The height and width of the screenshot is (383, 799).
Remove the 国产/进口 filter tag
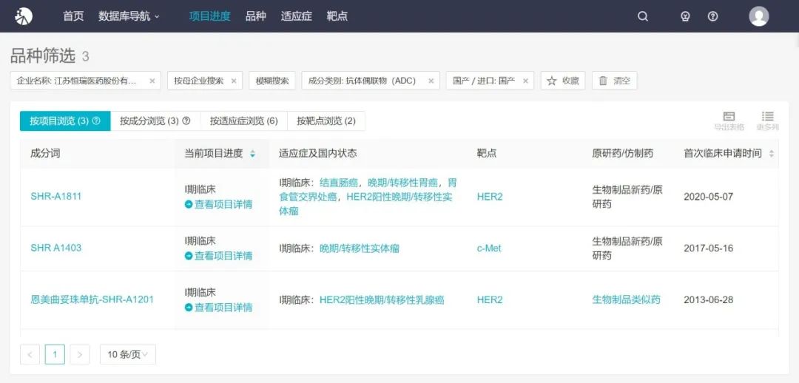[x=525, y=81]
